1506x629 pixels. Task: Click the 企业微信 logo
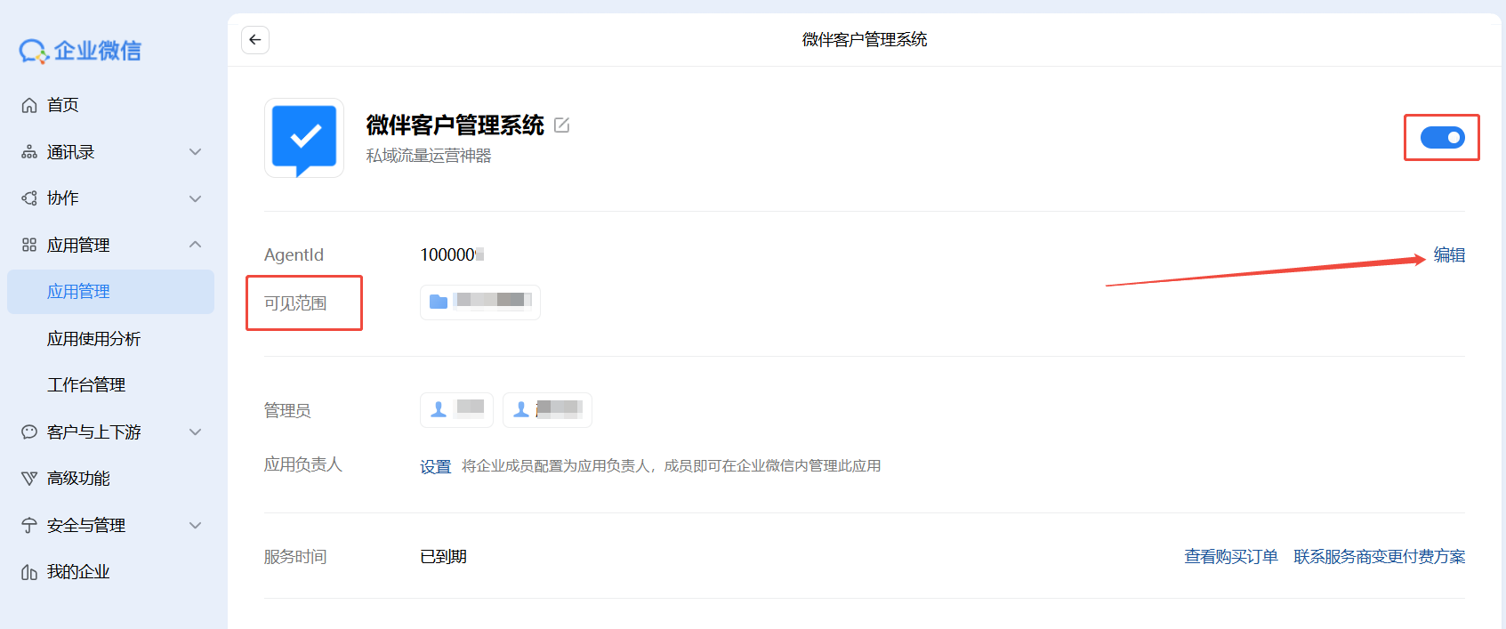(80, 51)
